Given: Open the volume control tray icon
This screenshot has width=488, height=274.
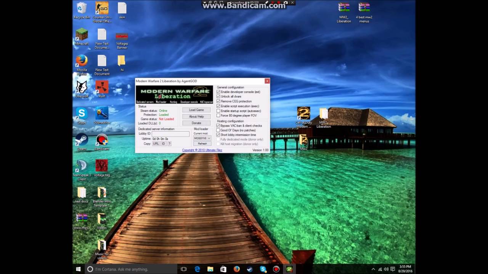Looking at the screenshot, I should tap(386, 269).
